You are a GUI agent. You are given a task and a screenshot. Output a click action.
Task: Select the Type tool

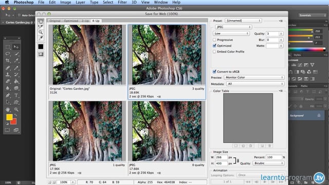[x=16, y=95]
